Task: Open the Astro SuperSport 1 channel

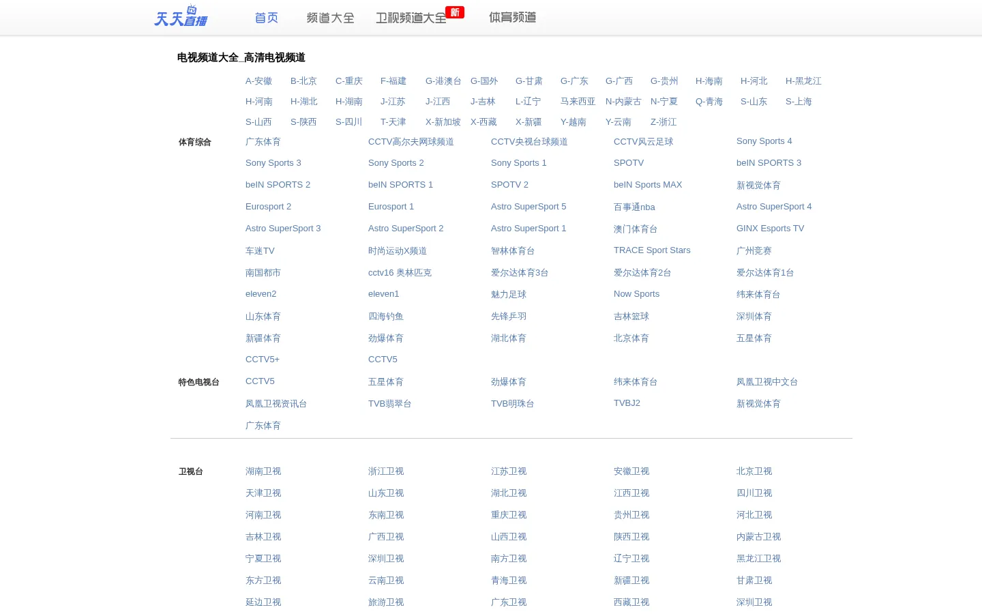Action: [529, 229]
